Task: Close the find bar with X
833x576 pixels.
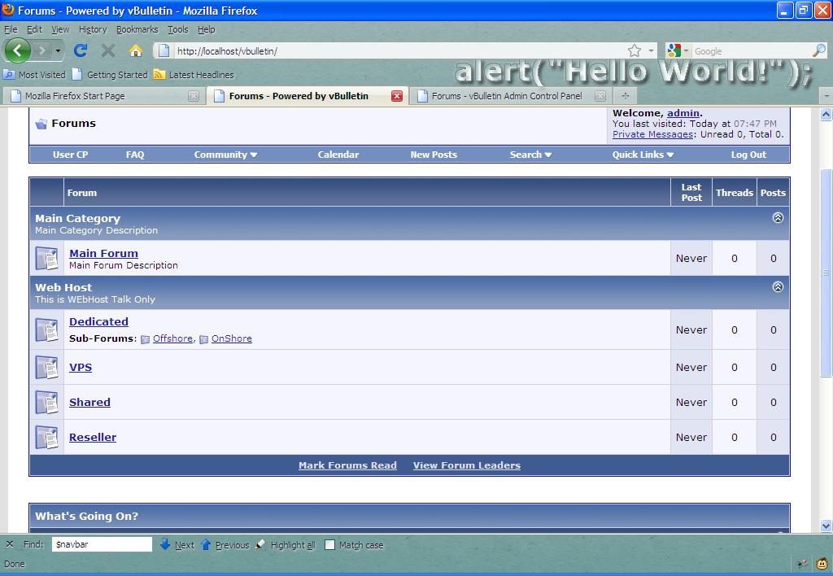Action: (10, 544)
